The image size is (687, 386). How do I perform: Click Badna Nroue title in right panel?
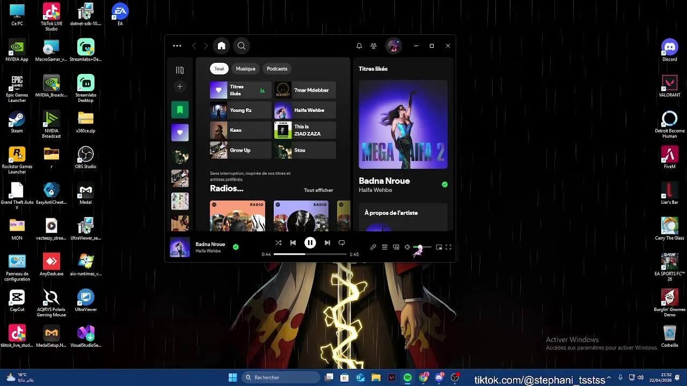coord(384,181)
